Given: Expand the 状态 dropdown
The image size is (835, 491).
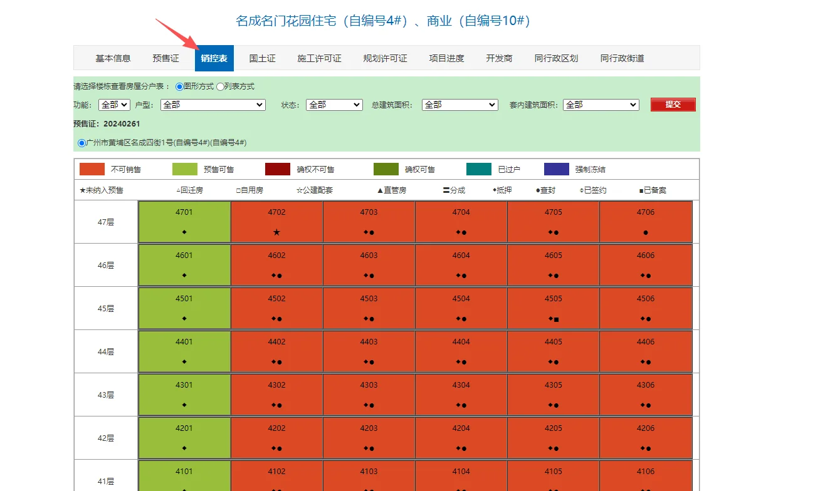Looking at the screenshot, I should click(x=334, y=105).
